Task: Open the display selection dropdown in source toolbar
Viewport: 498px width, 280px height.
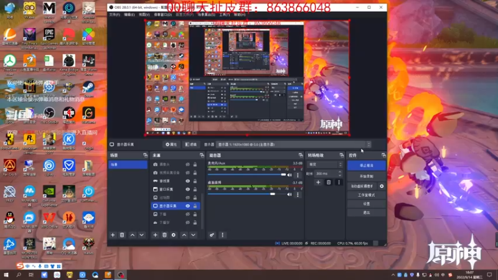Action: [x=293, y=144]
